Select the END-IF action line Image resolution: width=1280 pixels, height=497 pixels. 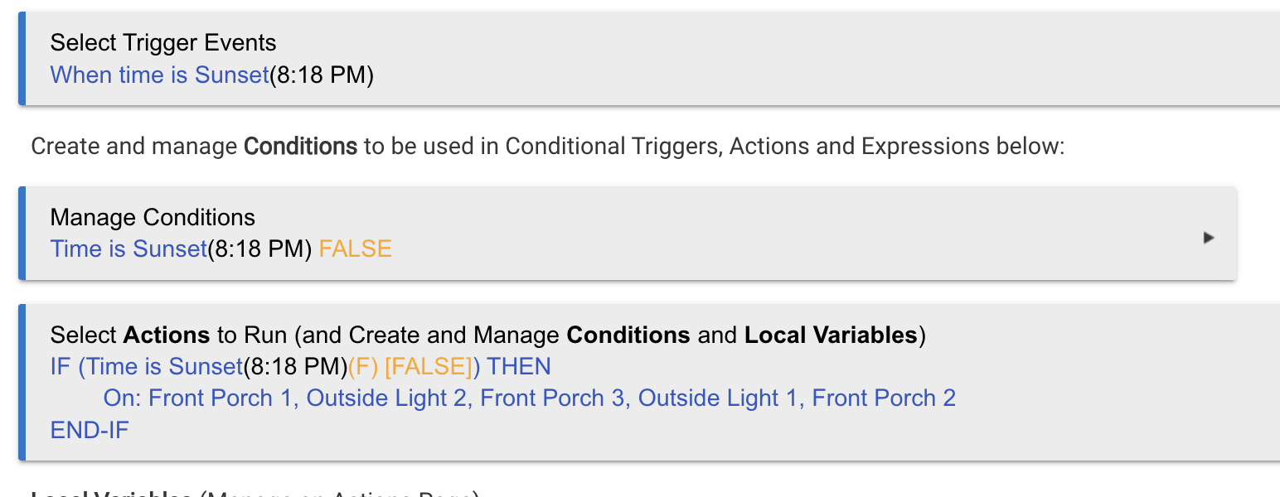[90, 431]
